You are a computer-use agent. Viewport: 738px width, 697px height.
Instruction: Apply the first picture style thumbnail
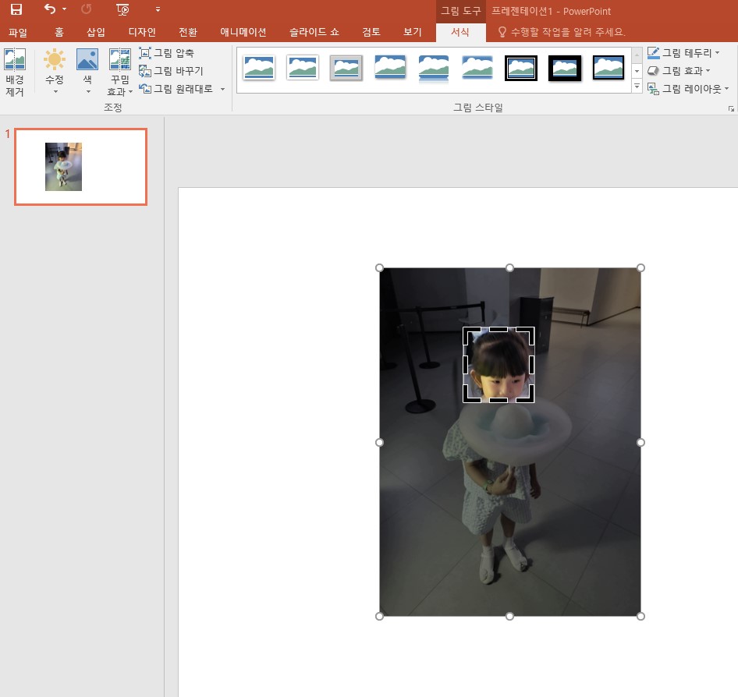[259, 68]
